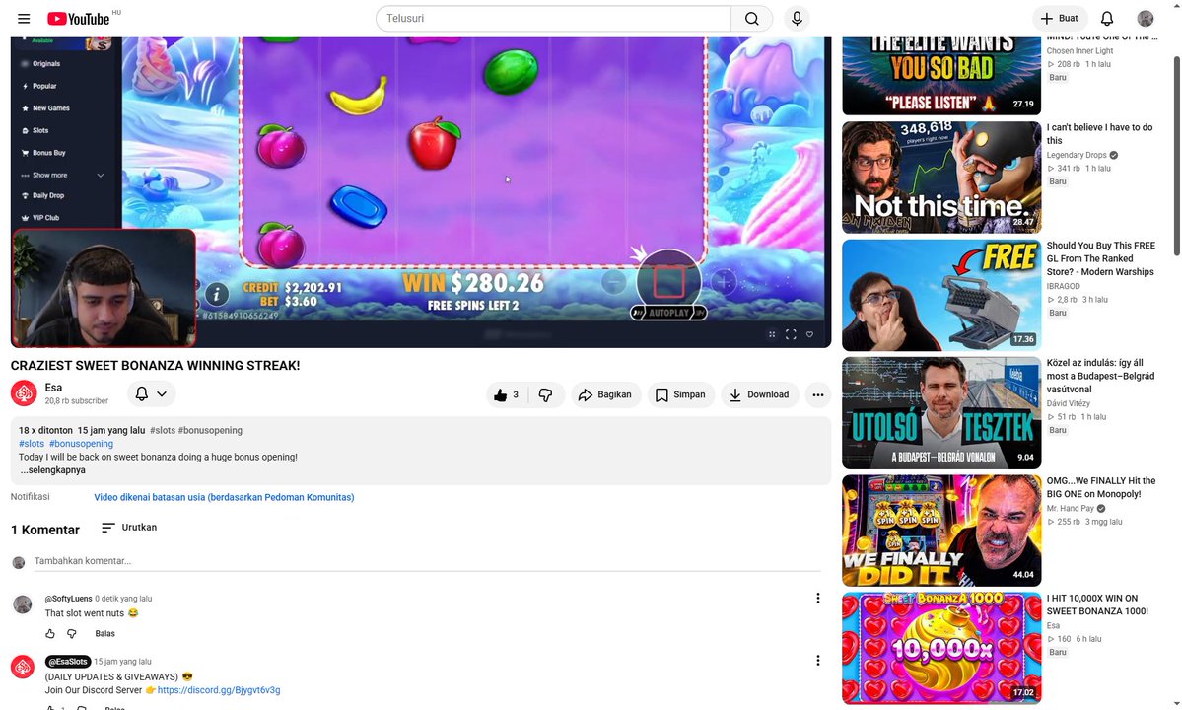
Task: Open Budapest–Belgrád vasútvonal video thumbnail
Action: pyautogui.click(x=941, y=413)
